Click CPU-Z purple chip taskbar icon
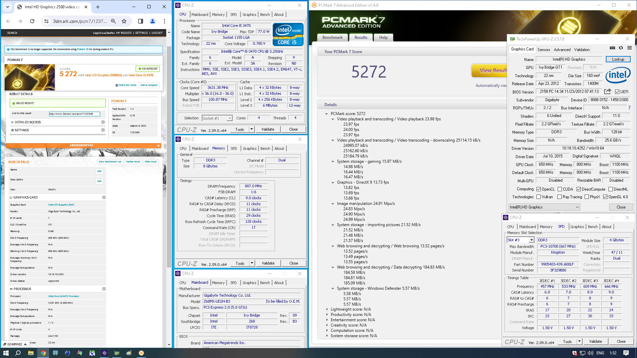 tap(105, 353)
